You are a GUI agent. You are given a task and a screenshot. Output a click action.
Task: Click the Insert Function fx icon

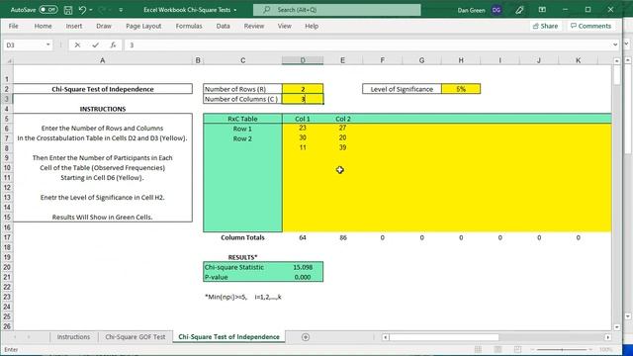113,45
